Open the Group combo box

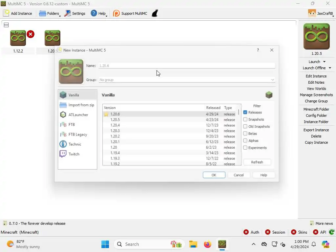coord(187,80)
